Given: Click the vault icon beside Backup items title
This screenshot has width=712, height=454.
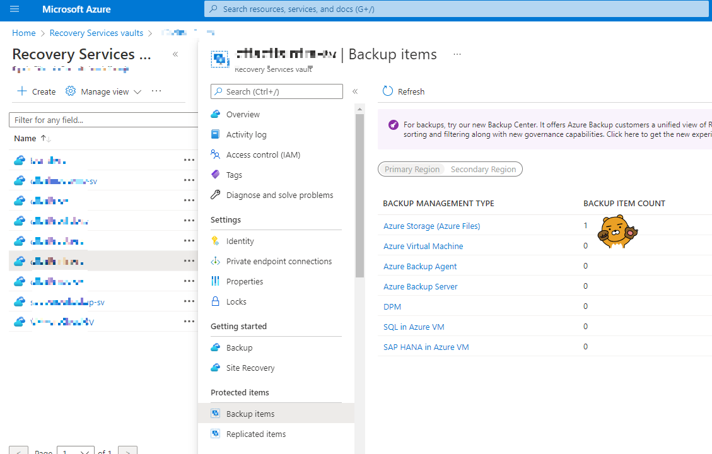Looking at the screenshot, I should tap(220, 59).
